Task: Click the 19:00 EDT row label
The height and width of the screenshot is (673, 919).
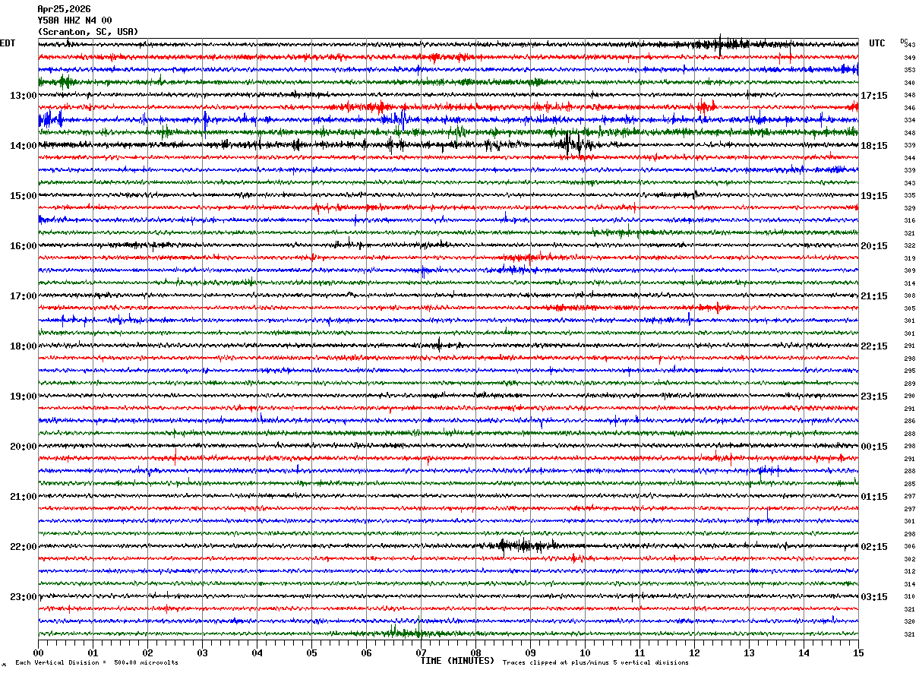Action: tap(23, 396)
